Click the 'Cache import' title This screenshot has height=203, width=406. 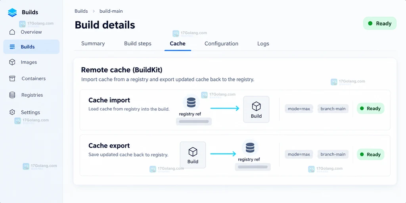[x=109, y=100]
